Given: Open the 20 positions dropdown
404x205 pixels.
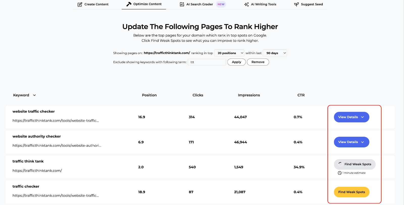Looking at the screenshot, I should 229,53.
